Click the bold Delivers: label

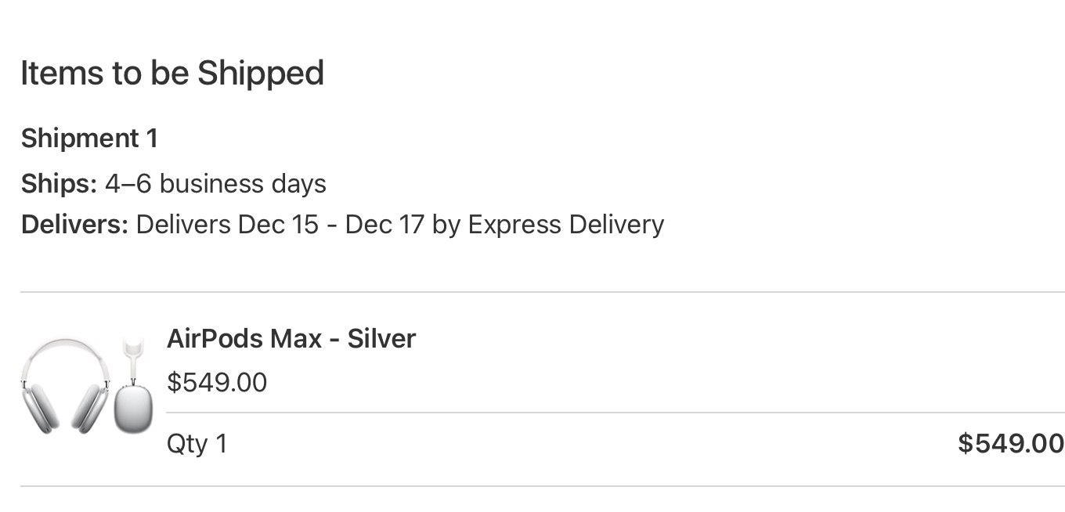(x=74, y=225)
